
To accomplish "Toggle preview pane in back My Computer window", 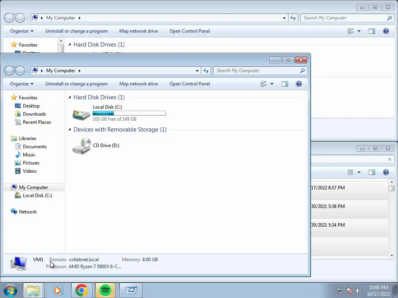I will tap(372, 31).
